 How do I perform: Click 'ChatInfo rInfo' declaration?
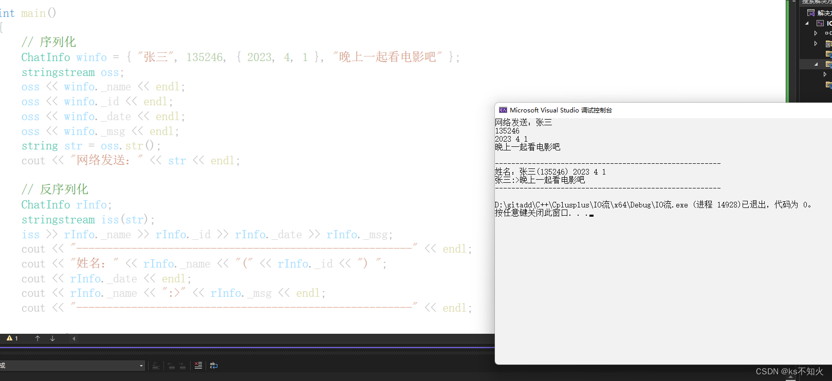[x=66, y=205]
